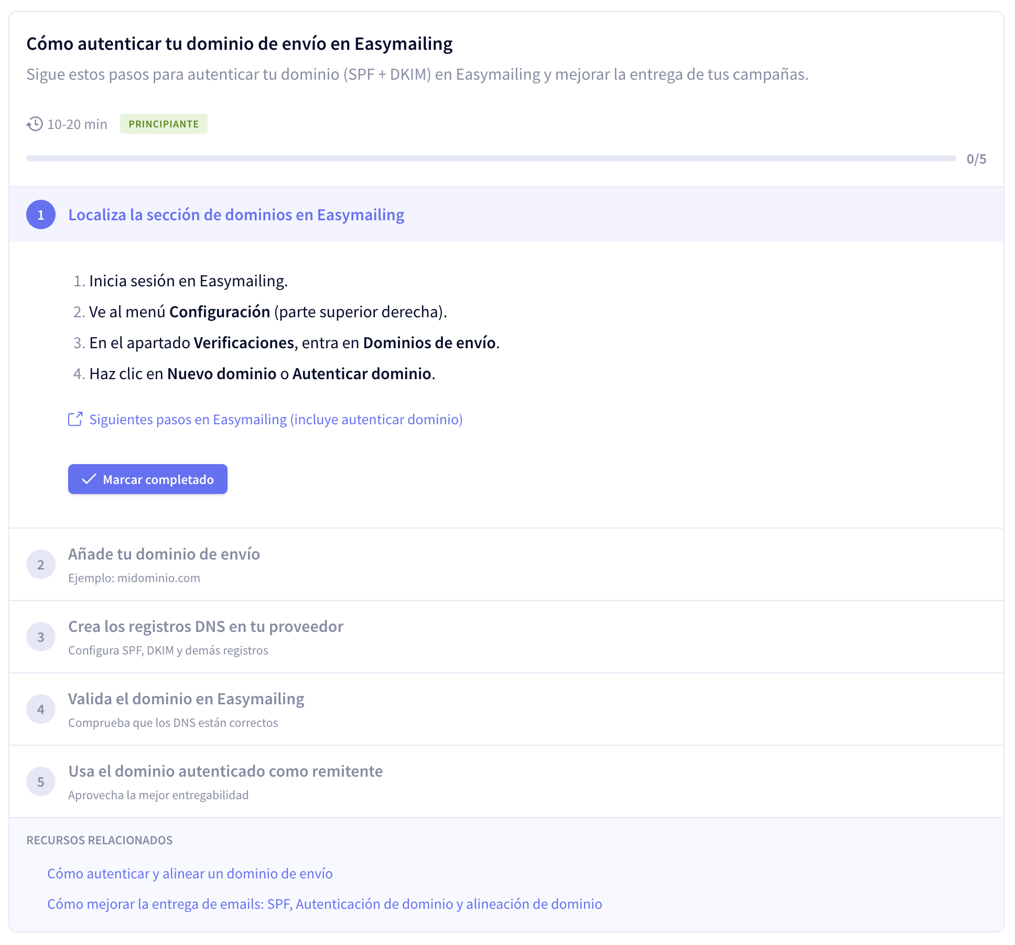Click the step 2 numbered circle
The height and width of the screenshot is (945, 1015).
41,565
